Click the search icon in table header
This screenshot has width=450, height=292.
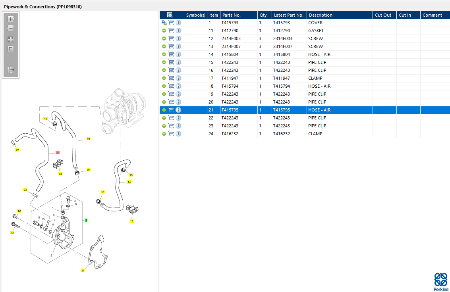tap(170, 15)
